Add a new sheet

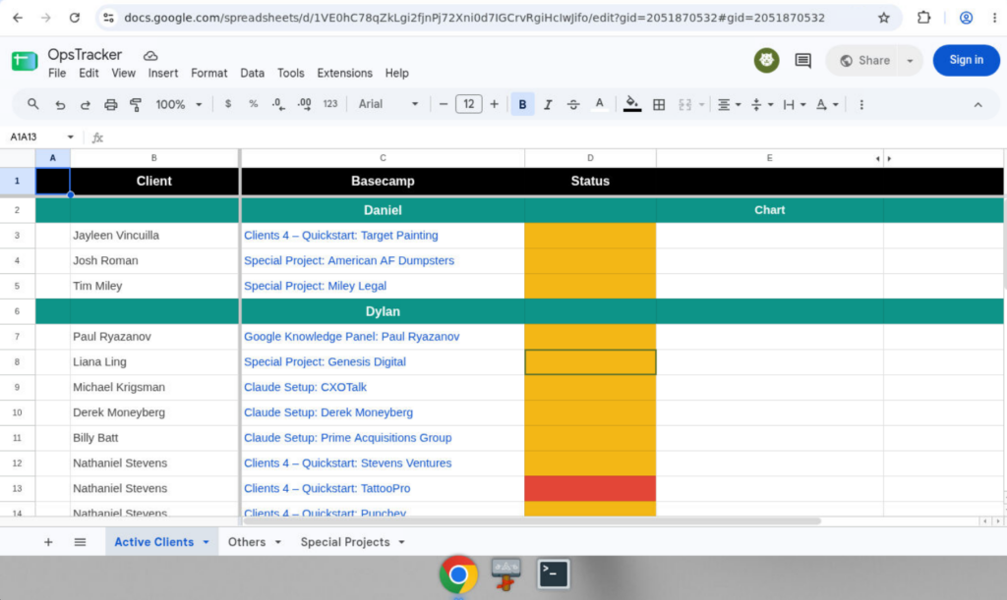coord(48,542)
